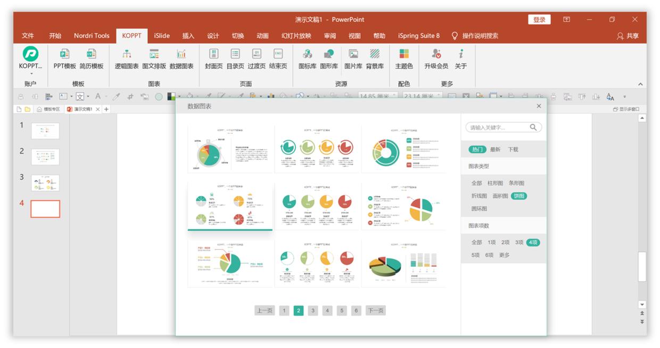This screenshot has height=348, width=660.
Task: Switch to the 设计 tab
Action: [x=213, y=36]
